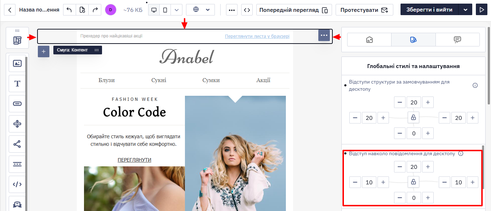Screen dimensions: 491x211
Task: Open the more options menu in top bar
Action: coord(232,10)
